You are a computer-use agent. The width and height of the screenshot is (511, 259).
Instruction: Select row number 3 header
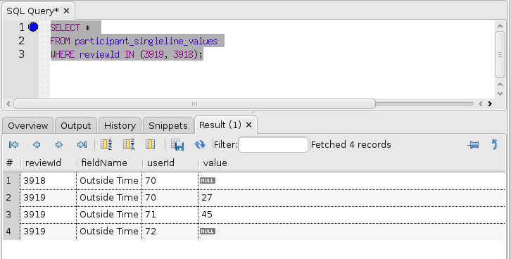pos(11,215)
